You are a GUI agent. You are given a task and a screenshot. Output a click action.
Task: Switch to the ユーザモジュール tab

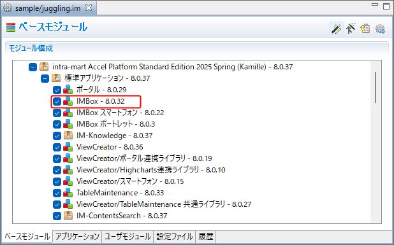(128, 237)
